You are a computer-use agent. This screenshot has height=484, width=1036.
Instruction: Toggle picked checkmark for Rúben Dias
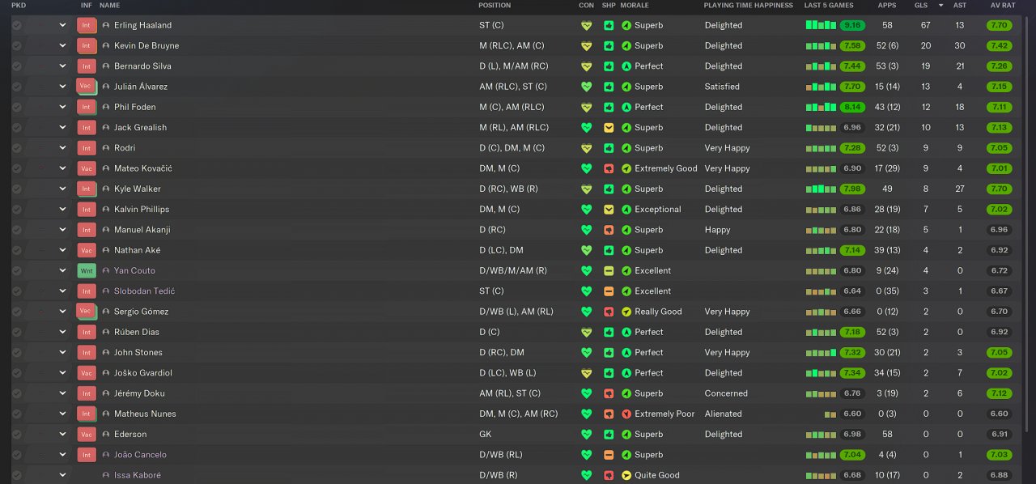tap(16, 332)
